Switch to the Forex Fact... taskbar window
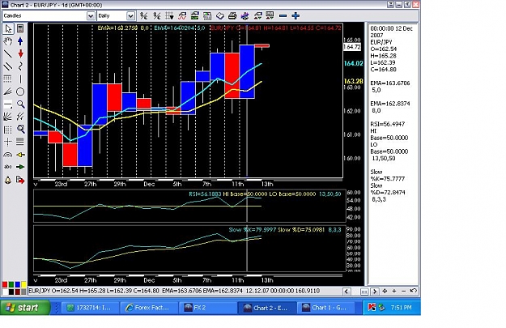Image resolution: width=506 pixels, height=328 pixels. pos(148,308)
